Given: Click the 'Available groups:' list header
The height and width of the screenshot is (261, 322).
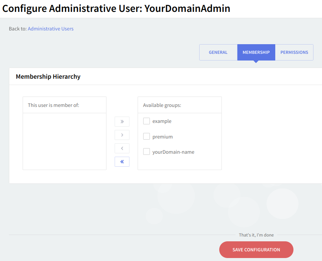Looking at the screenshot, I should click(x=162, y=105).
